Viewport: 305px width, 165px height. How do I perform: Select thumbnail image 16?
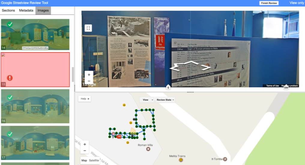click(35, 106)
